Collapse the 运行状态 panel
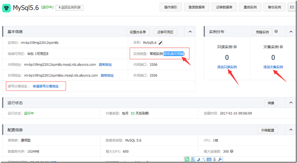The height and width of the screenshot is (163, 297). pyautogui.click(x=291, y=103)
